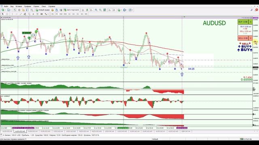
Task: Open the Strategy Tester icon
Action: point(32,10)
